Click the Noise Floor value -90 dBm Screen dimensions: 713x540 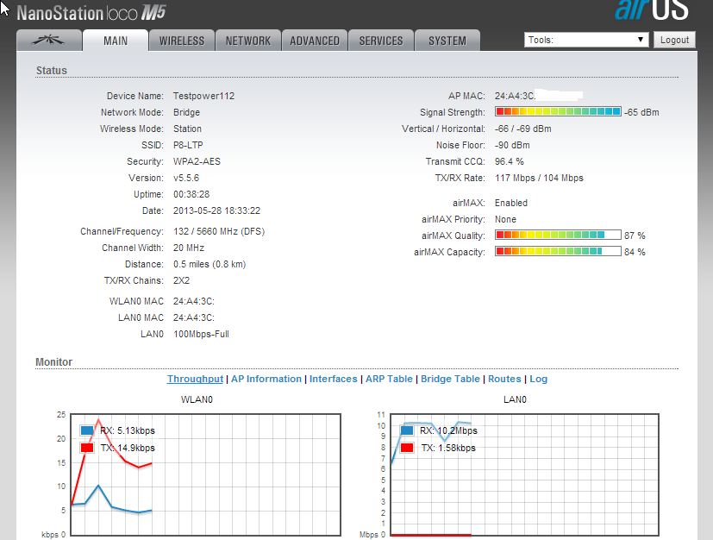[512, 145]
